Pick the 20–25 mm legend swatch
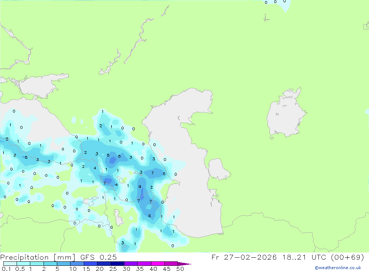Image resolution: width=369 pixels, height=271 pixels. [x=104, y=264]
